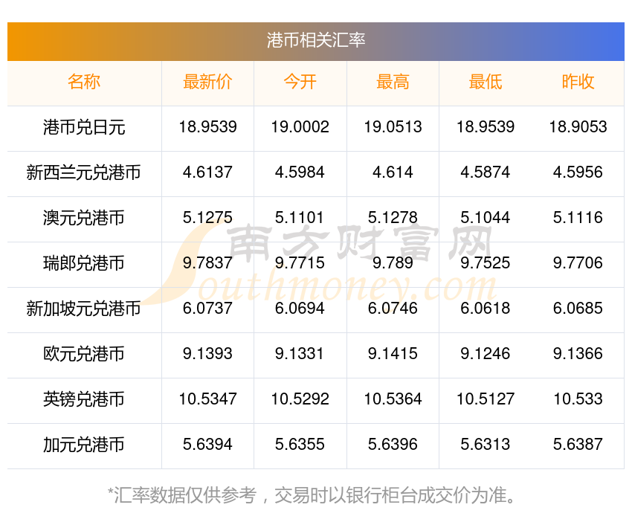Viewport: 632px width, 519px height.
Task: Click the 19.0002 opening price value
Action: click(300, 127)
